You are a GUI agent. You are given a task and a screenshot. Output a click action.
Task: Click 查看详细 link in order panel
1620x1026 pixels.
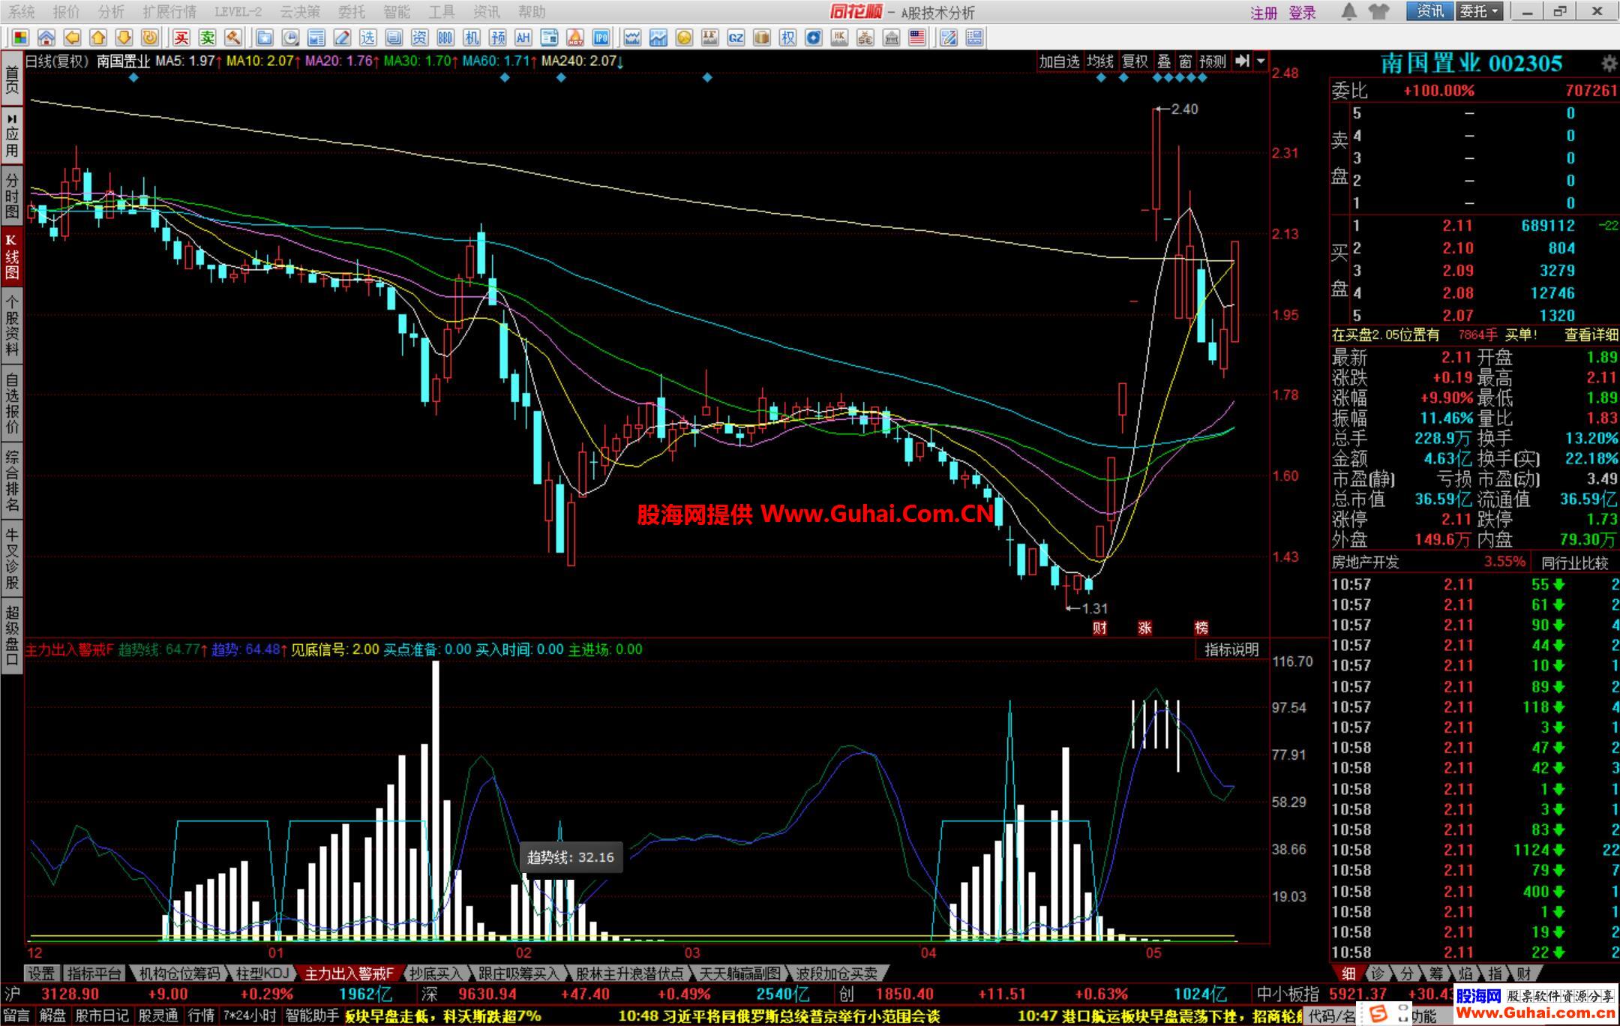[1591, 335]
